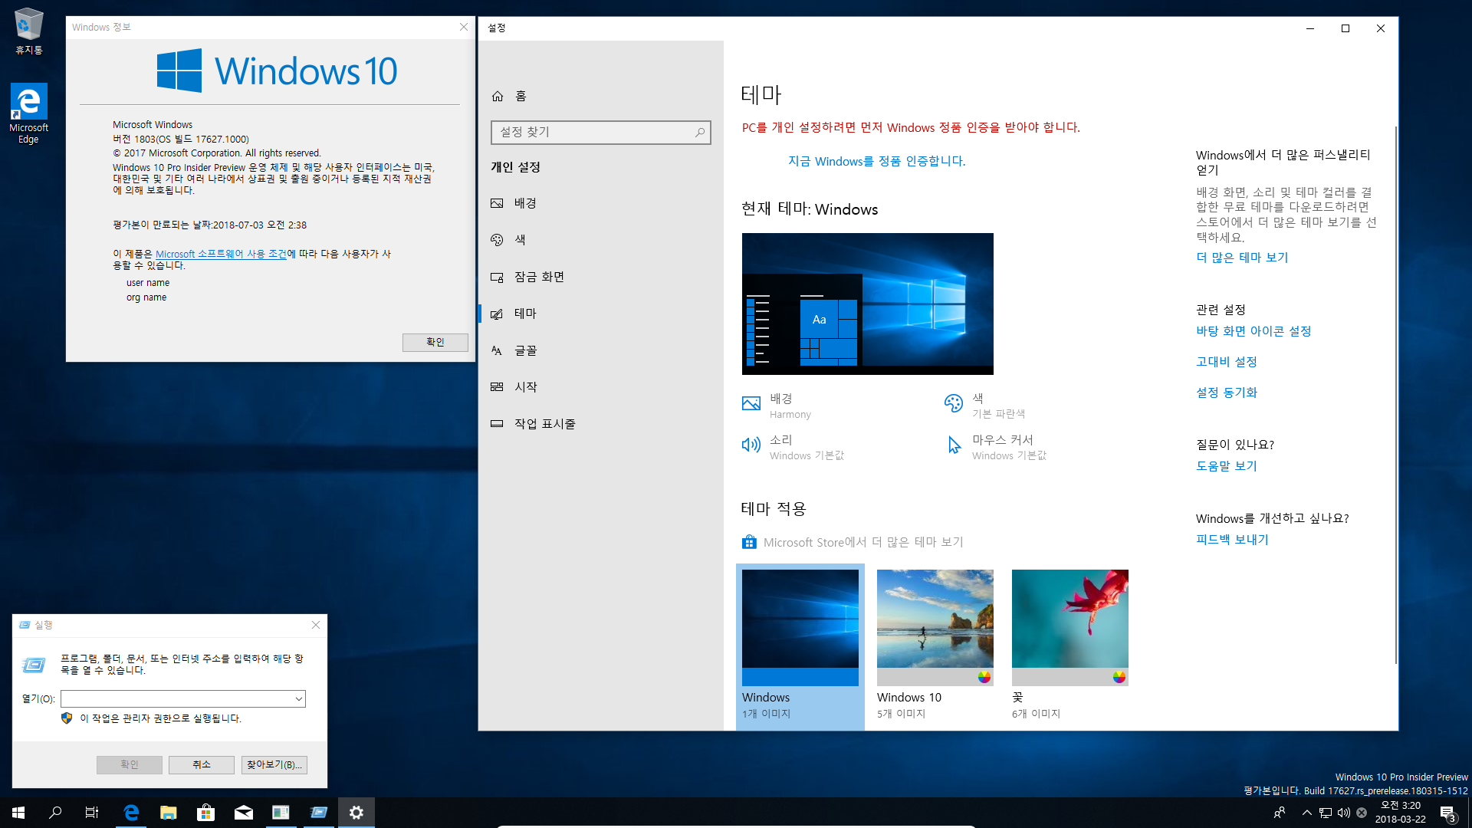Click the 열기 input field in Run dialog
This screenshot has width=1472, height=828.
pyautogui.click(x=183, y=698)
